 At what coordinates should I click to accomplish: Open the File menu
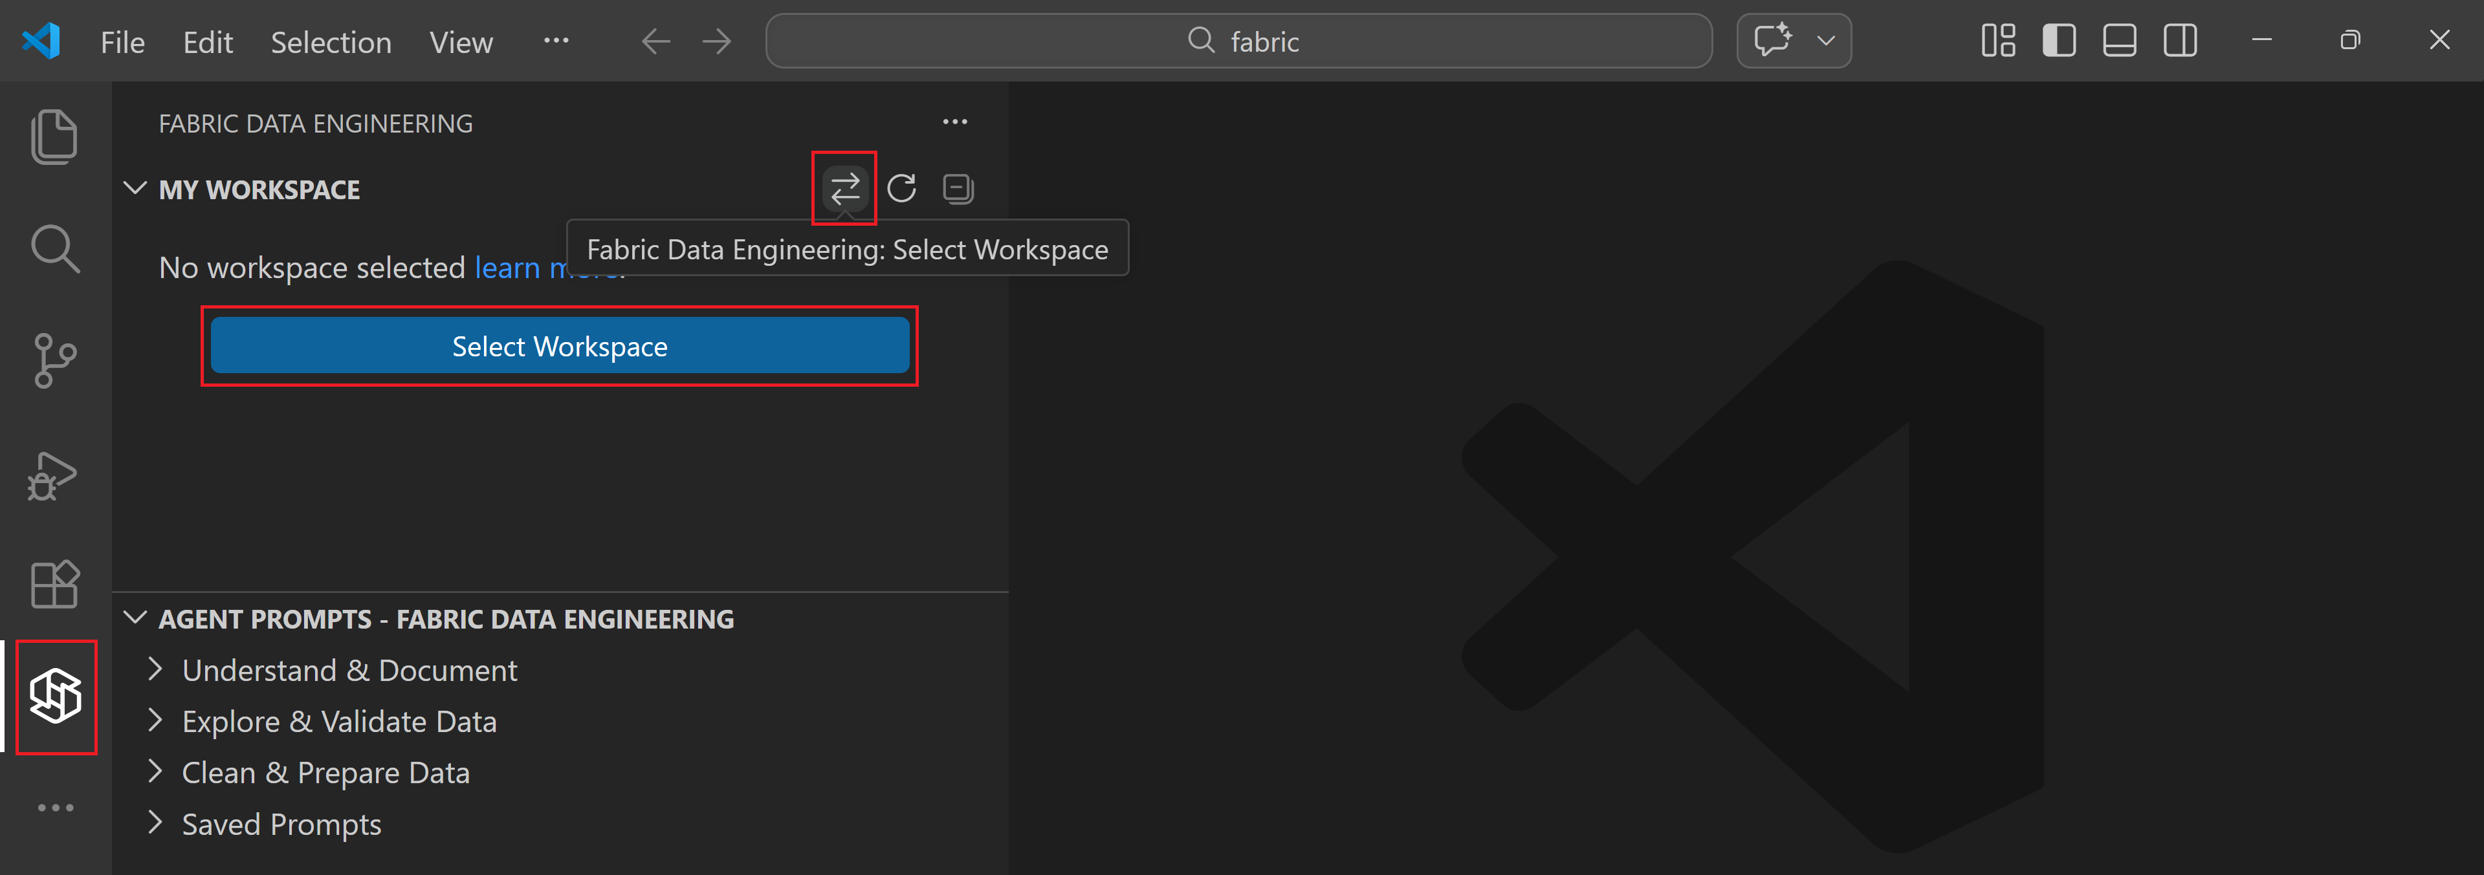coord(122,43)
